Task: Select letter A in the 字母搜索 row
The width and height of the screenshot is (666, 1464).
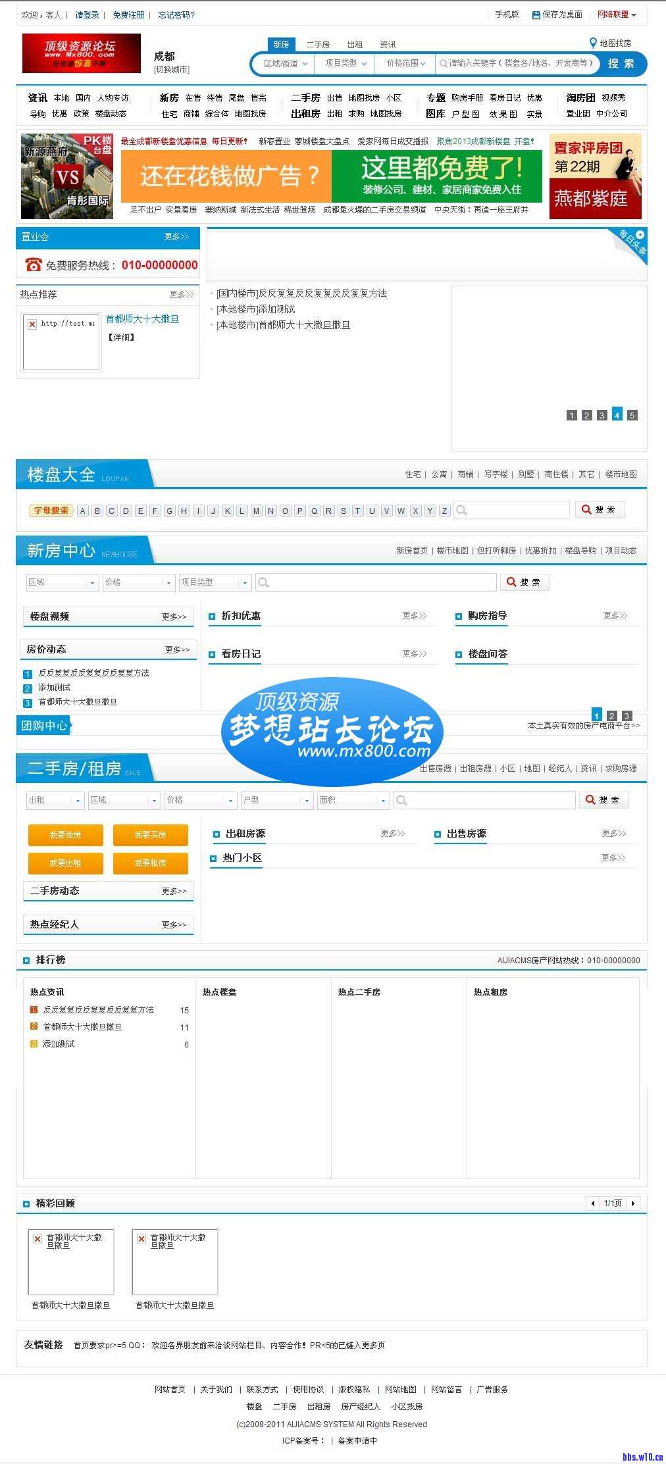Action: click(82, 511)
